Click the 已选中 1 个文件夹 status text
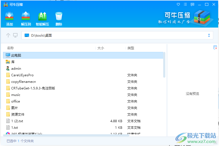This screenshot has height=146, width=219. coord(20,141)
